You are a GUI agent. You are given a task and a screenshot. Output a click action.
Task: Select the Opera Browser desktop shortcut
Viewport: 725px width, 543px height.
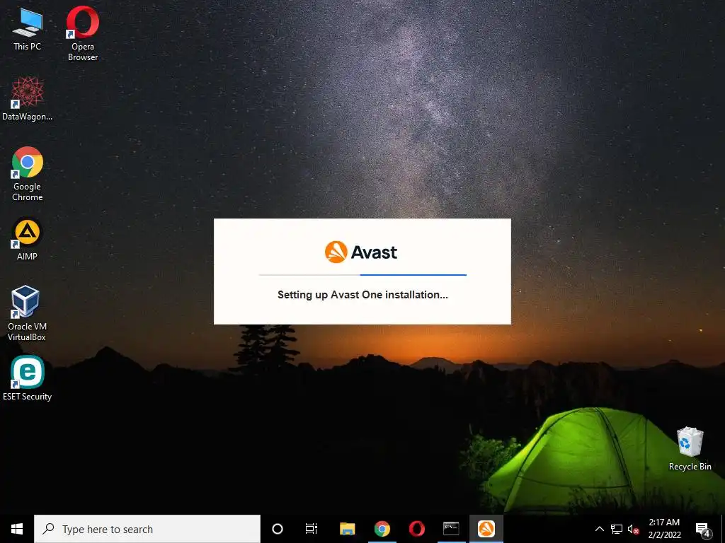tap(83, 34)
